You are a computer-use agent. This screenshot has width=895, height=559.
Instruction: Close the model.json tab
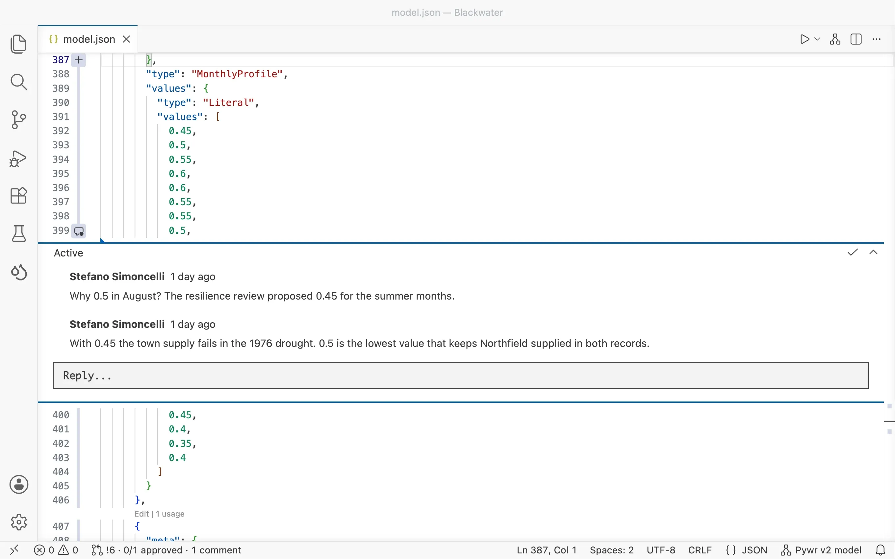tap(126, 39)
